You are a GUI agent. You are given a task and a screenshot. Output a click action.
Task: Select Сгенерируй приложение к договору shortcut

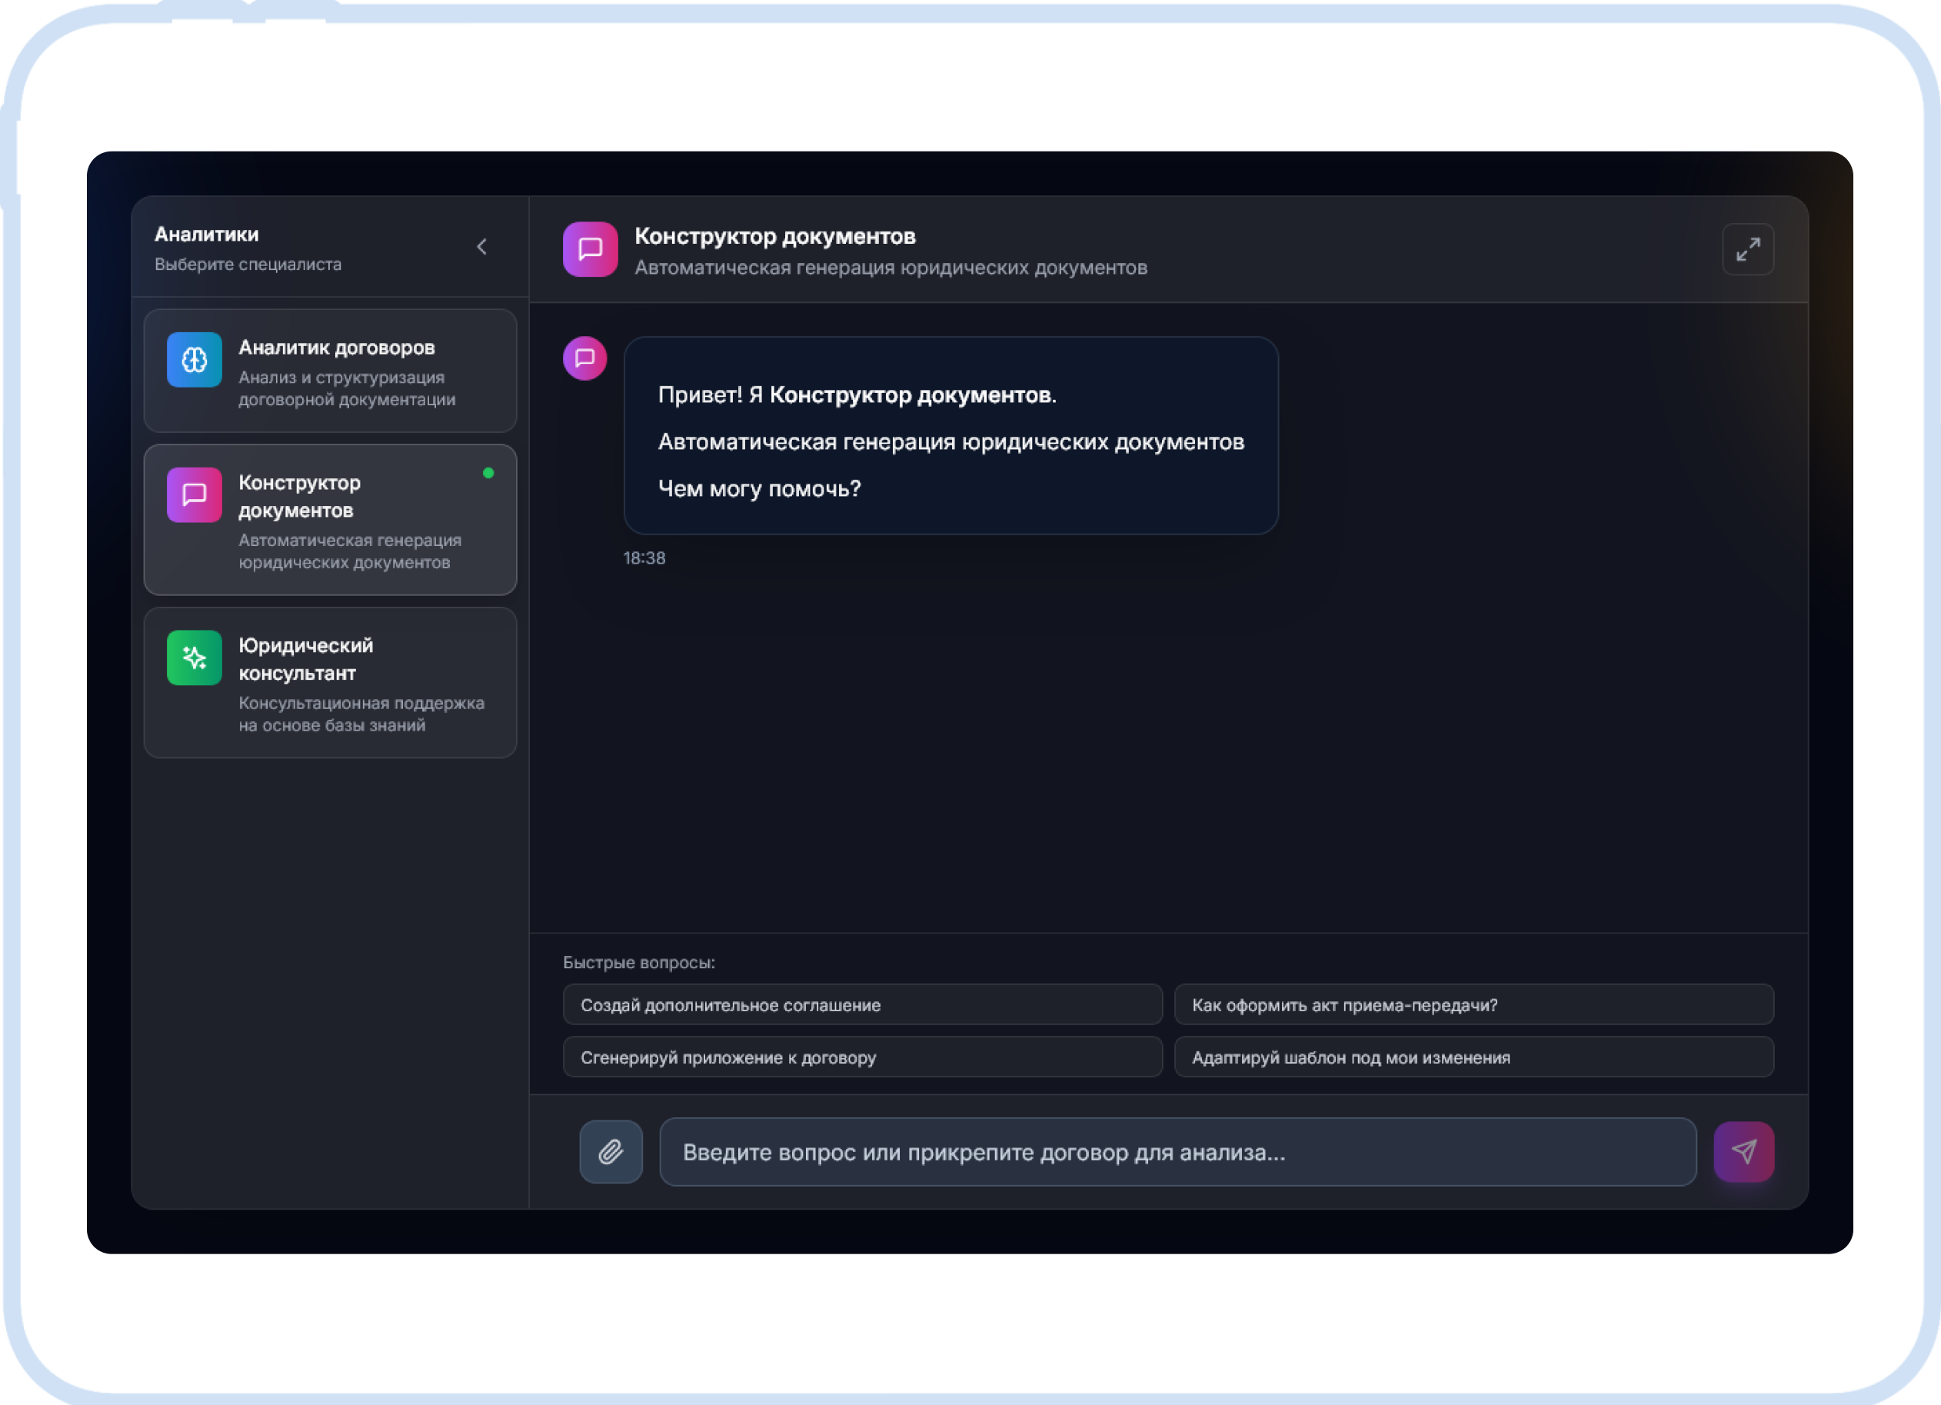pyautogui.click(x=862, y=1057)
